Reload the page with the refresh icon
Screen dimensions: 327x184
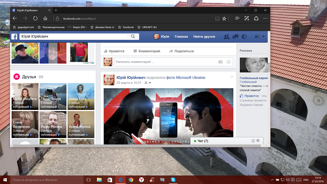(x=35, y=18)
